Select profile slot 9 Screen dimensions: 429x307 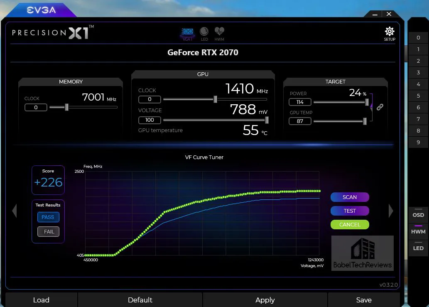pyautogui.click(x=418, y=142)
